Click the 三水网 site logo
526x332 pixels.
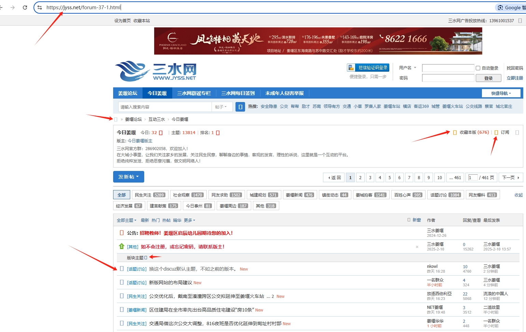tap(156, 71)
